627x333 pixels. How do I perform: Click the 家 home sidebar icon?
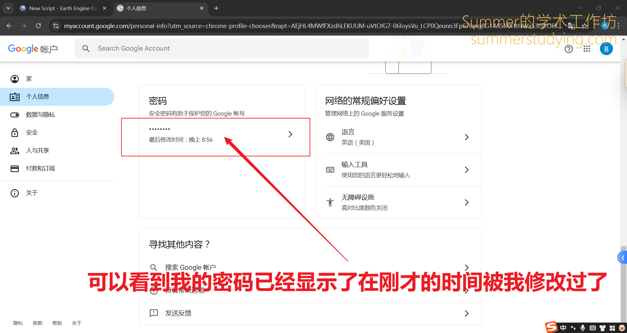click(15, 79)
